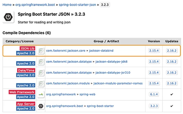Open update 2.16.2 for jackson-module-parameter-names
This screenshot has height=114, width=183.
(172, 83)
